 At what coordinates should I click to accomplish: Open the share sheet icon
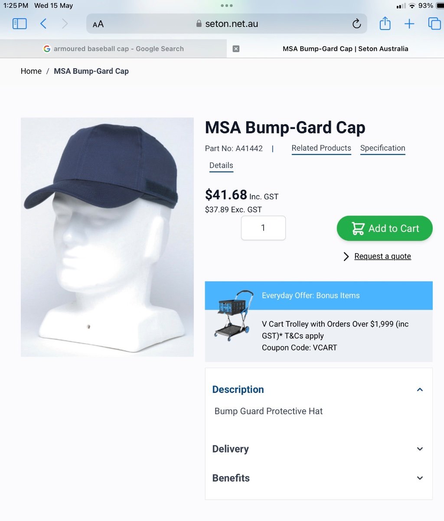click(385, 23)
